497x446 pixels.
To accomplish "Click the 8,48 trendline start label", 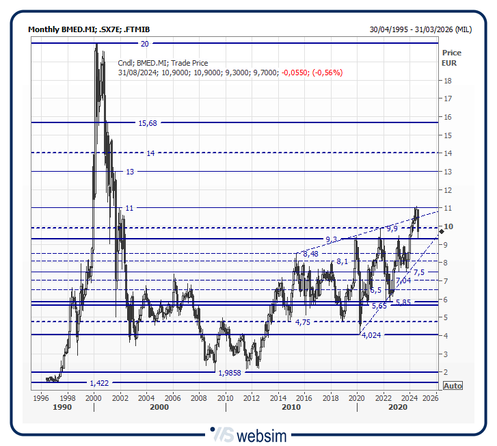I will click(x=310, y=254).
